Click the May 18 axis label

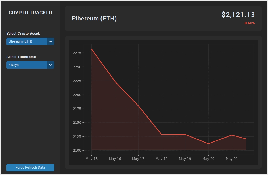[x=162, y=159]
